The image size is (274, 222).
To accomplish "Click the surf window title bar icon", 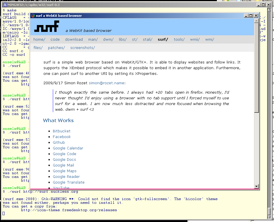I will (x=33, y=16).
